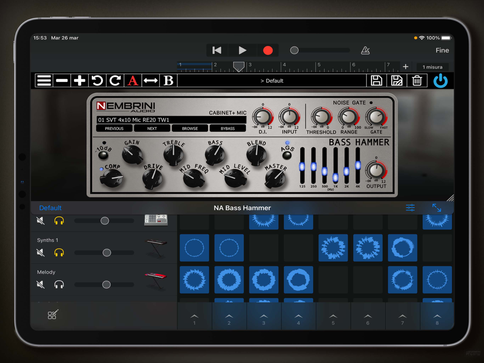484x363 pixels.
Task: Click the INPUT knob
Action: click(289, 117)
